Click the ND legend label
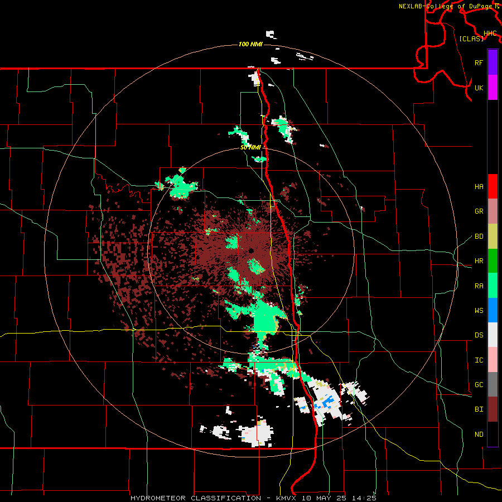Viewport: 502px width, 502px height. pos(479,435)
